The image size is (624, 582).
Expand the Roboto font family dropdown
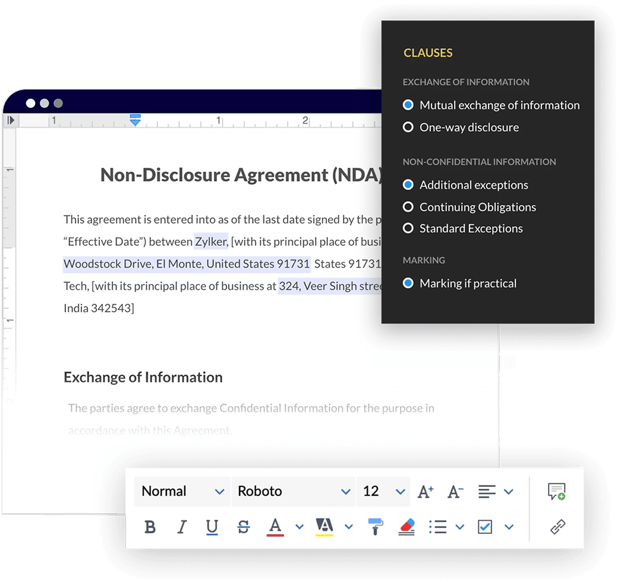pos(294,492)
